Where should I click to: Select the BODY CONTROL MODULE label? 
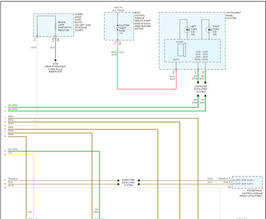coord(142,21)
